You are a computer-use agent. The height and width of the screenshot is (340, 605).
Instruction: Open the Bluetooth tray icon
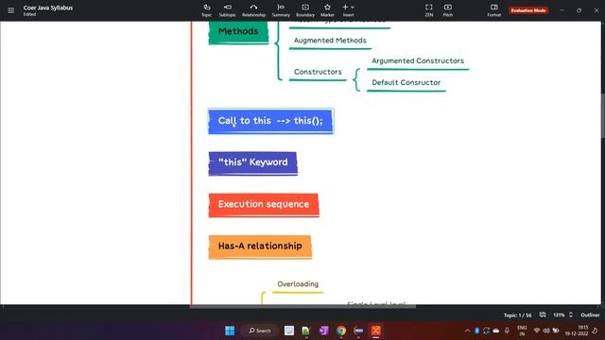click(x=476, y=331)
